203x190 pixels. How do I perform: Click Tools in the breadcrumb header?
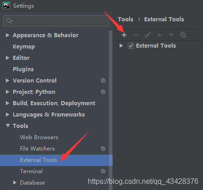[126, 19]
